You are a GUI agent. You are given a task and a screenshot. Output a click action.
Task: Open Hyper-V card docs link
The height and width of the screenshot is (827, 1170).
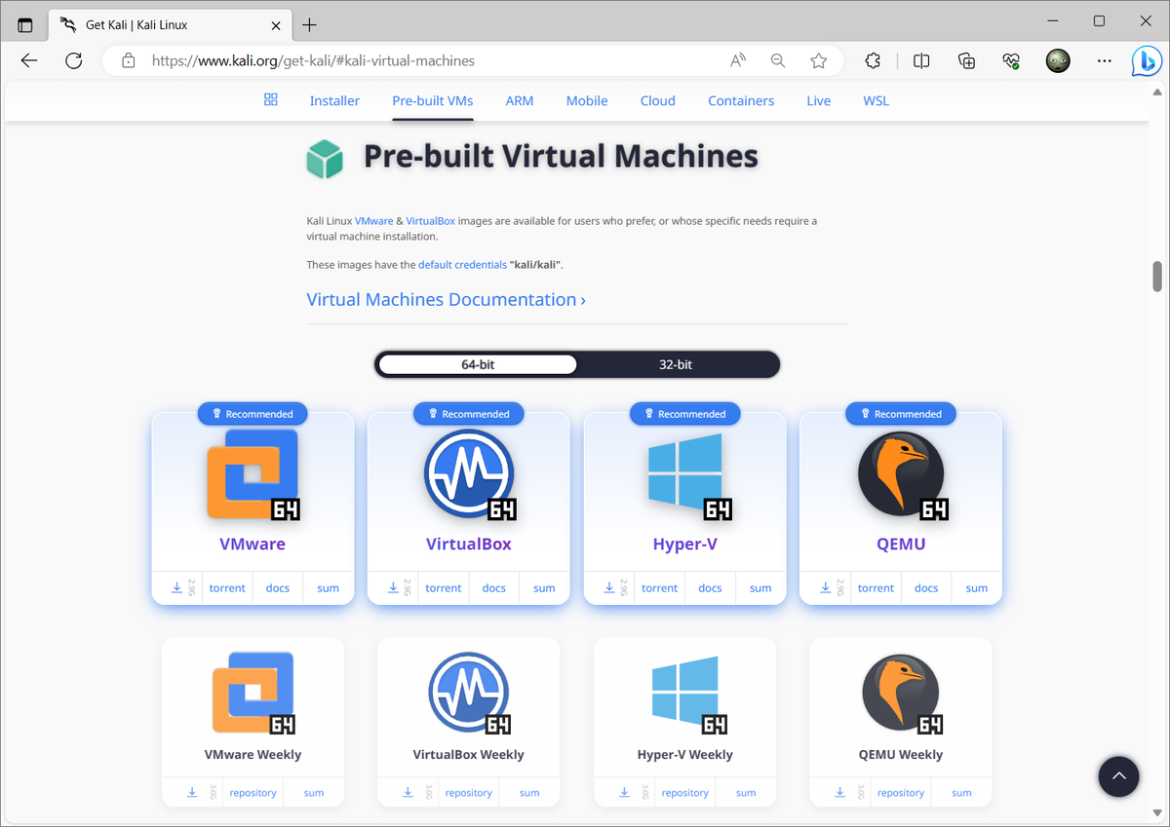pos(711,587)
